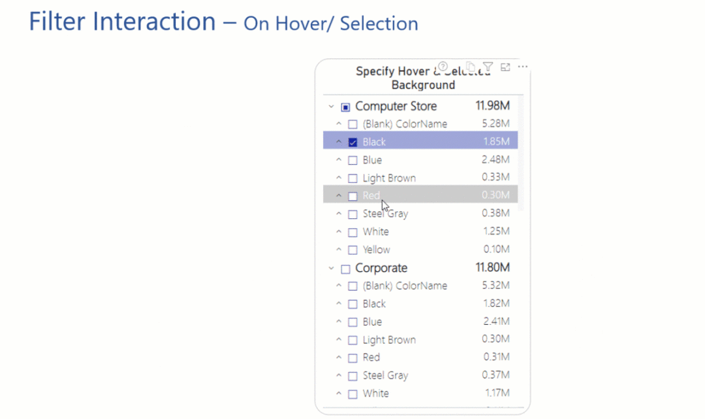Check the Blue checkbox under Computer Store
The height and width of the screenshot is (419, 705).
click(x=352, y=159)
